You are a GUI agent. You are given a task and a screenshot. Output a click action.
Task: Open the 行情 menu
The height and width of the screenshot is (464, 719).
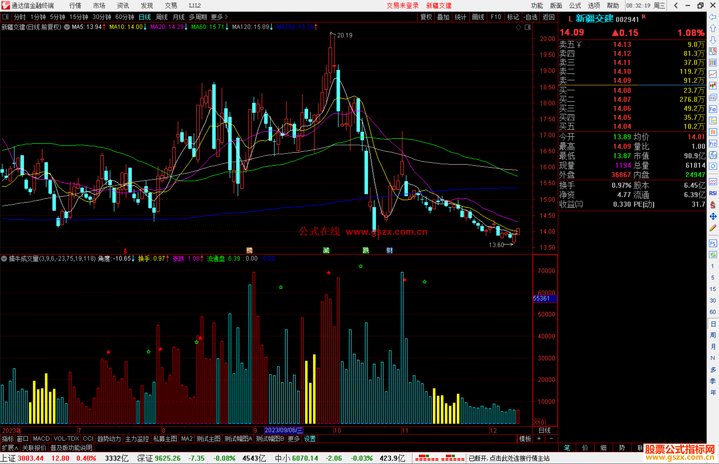pos(75,6)
